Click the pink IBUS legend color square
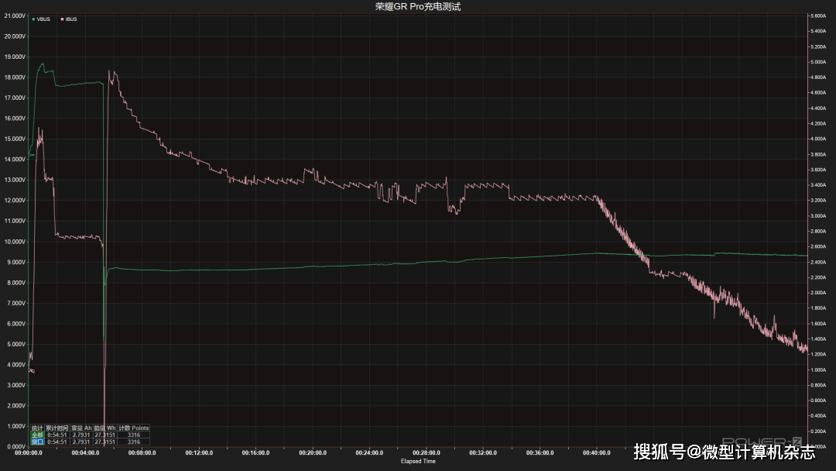The width and height of the screenshot is (836, 471). [x=63, y=19]
